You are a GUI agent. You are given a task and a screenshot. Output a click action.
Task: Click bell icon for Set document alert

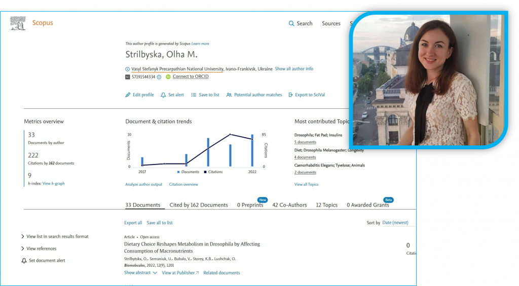pyautogui.click(x=24, y=261)
